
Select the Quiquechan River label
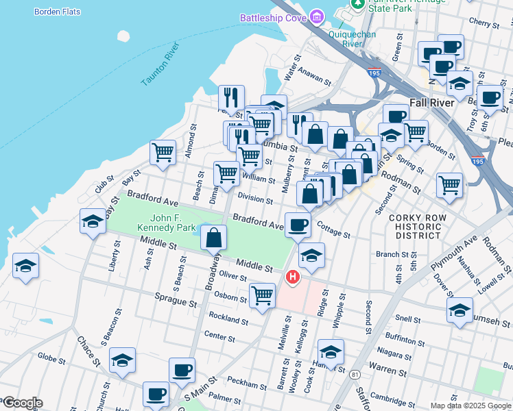click(352, 39)
